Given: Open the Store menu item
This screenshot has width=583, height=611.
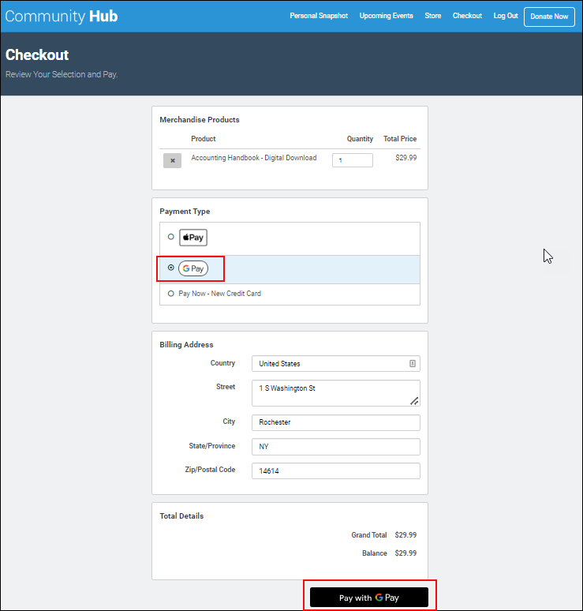Looking at the screenshot, I should tap(433, 16).
